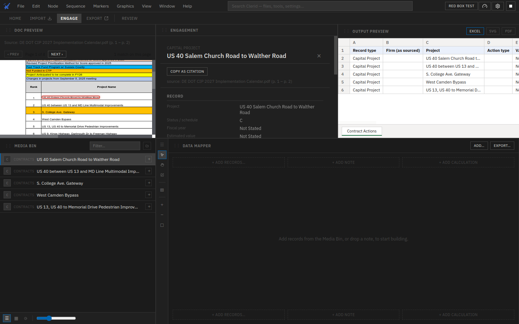Select the edit note pencil tool
Viewport: 519px width, 324px height.
tap(162, 175)
